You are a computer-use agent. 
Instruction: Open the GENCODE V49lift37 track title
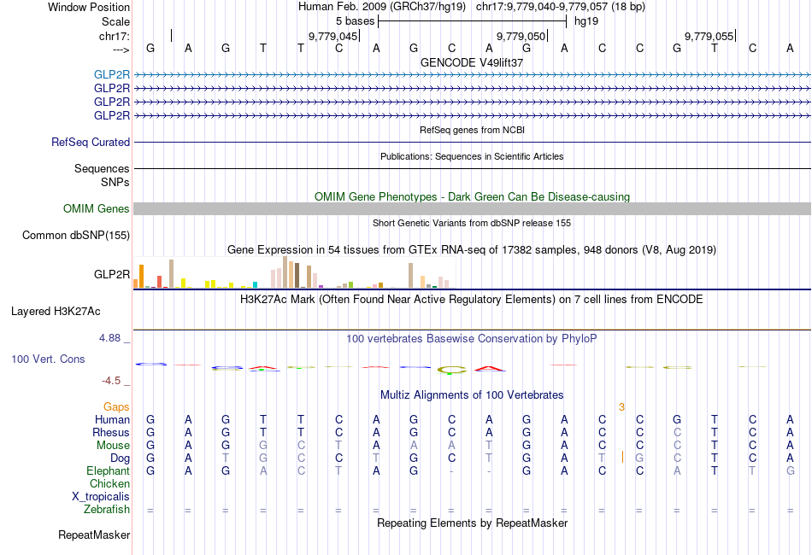click(472, 62)
